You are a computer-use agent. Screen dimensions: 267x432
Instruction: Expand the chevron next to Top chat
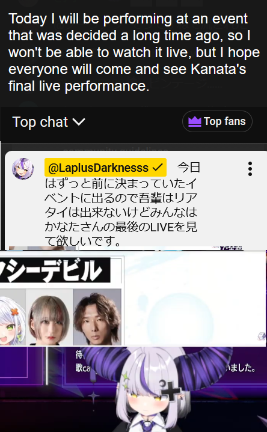[x=79, y=121]
